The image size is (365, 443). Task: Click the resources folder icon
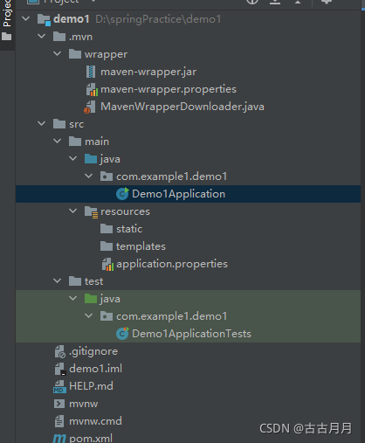pos(91,212)
